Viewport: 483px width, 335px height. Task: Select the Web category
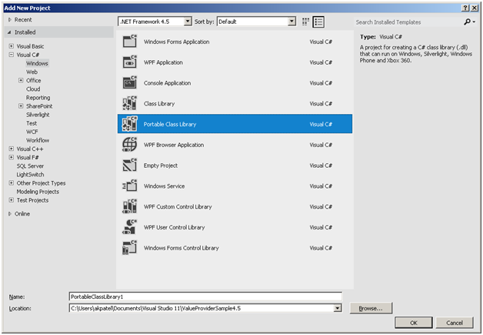coord(32,72)
